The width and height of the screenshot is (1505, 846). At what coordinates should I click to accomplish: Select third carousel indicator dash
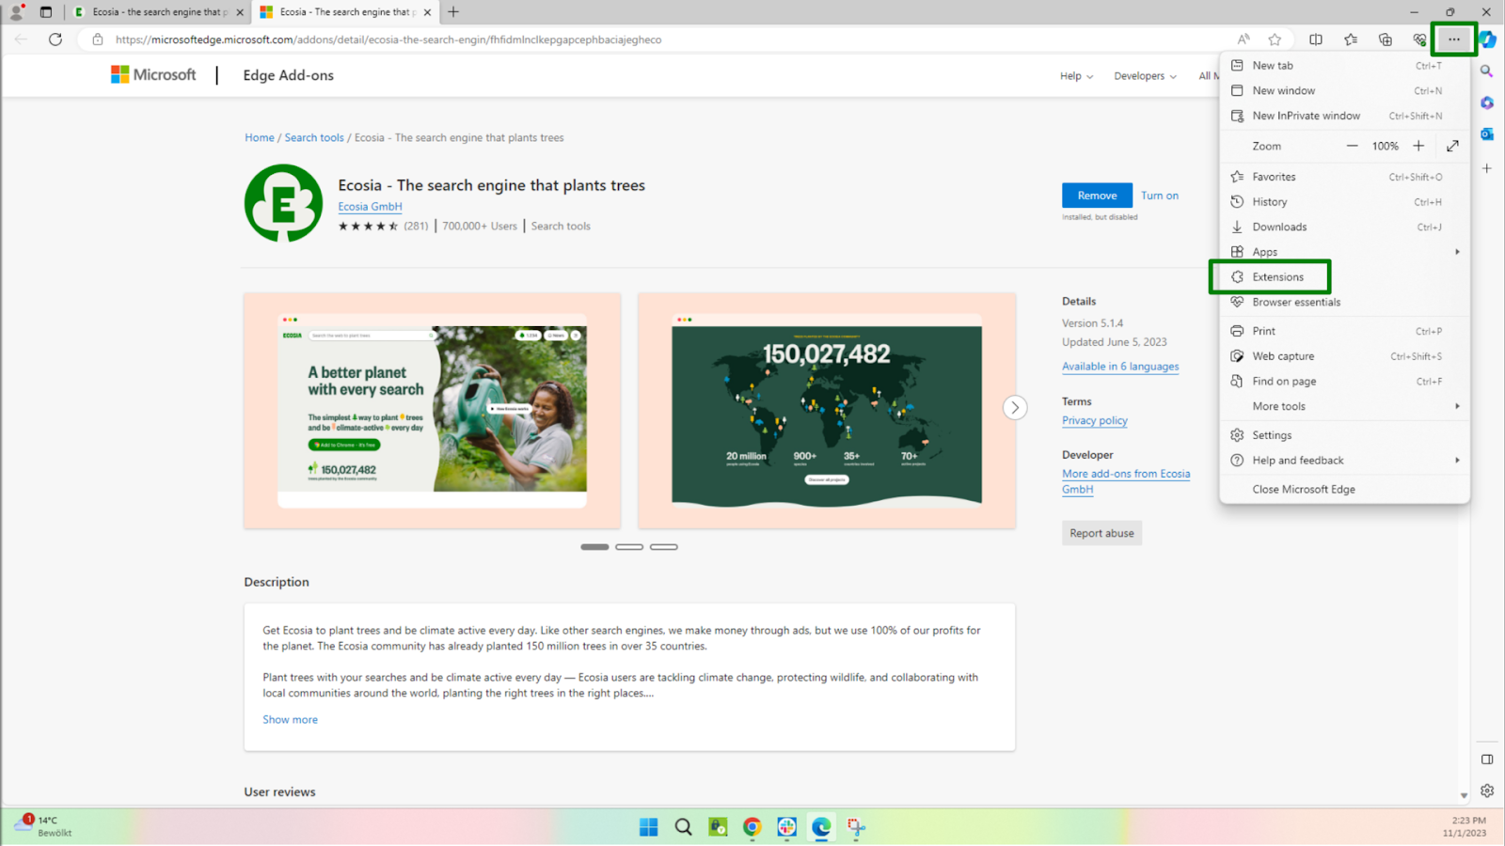tap(664, 547)
